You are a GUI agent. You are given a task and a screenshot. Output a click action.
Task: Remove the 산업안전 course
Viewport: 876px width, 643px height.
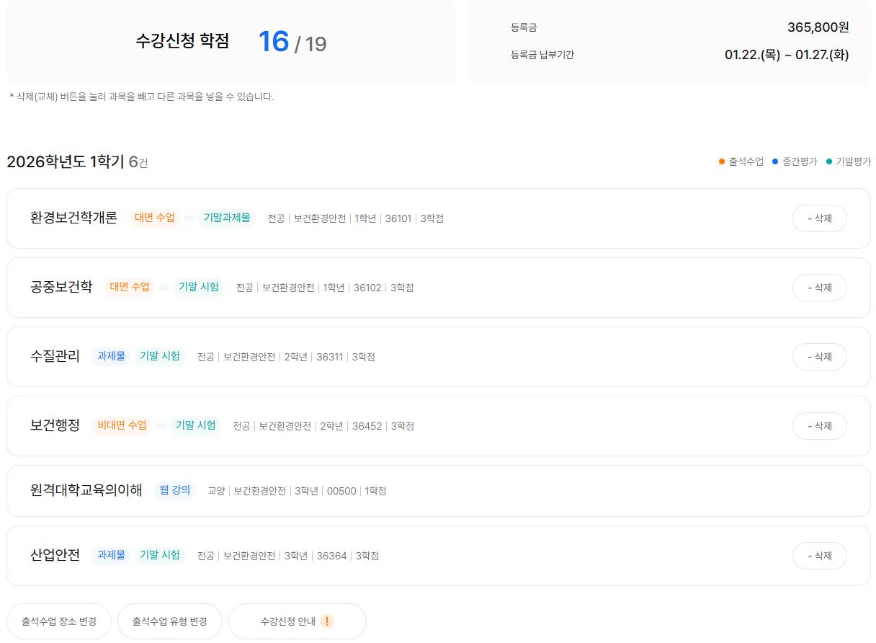tap(819, 556)
